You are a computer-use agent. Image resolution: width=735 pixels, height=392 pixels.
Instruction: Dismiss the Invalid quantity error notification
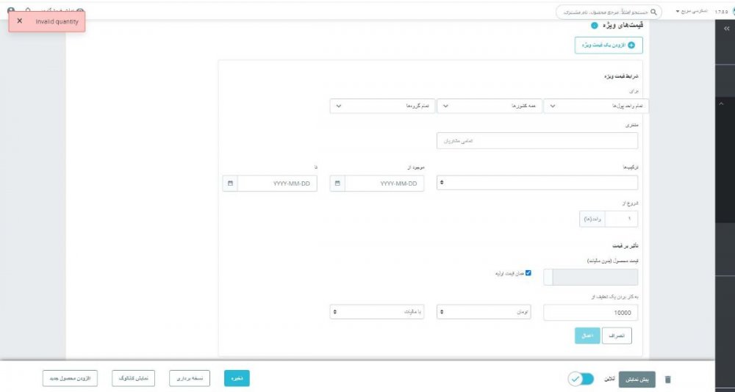(19, 21)
